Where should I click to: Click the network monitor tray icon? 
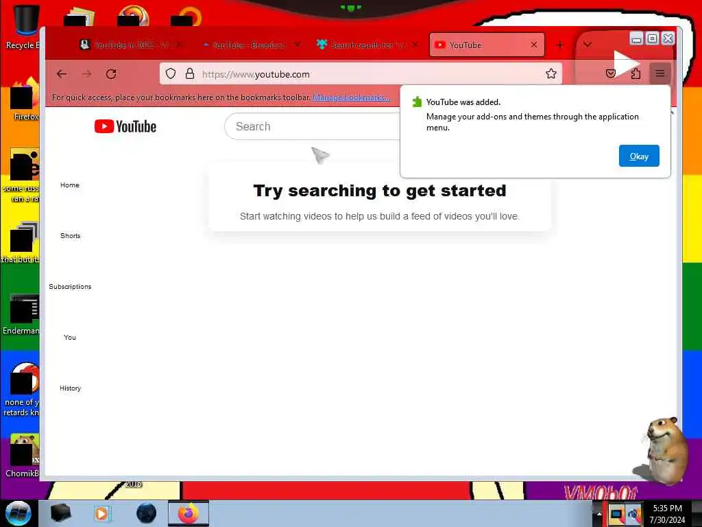pyautogui.click(x=616, y=514)
